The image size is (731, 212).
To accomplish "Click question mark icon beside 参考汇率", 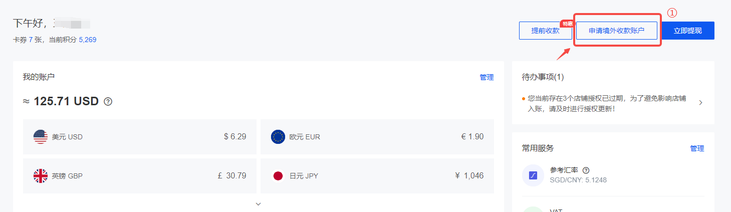I will pyautogui.click(x=586, y=170).
